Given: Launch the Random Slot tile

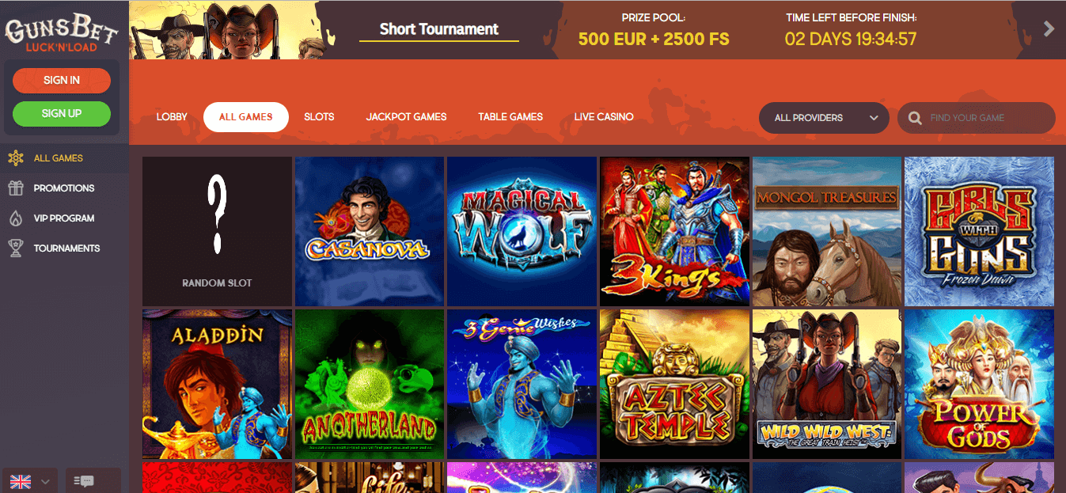Looking at the screenshot, I should click(x=217, y=231).
